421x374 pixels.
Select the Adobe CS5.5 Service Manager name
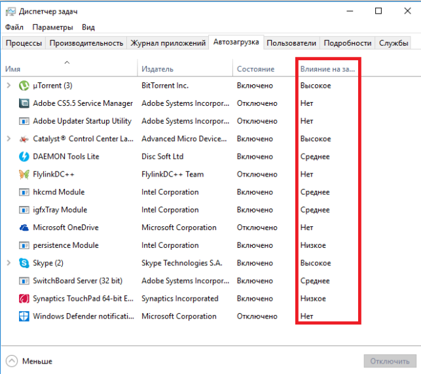[83, 103]
